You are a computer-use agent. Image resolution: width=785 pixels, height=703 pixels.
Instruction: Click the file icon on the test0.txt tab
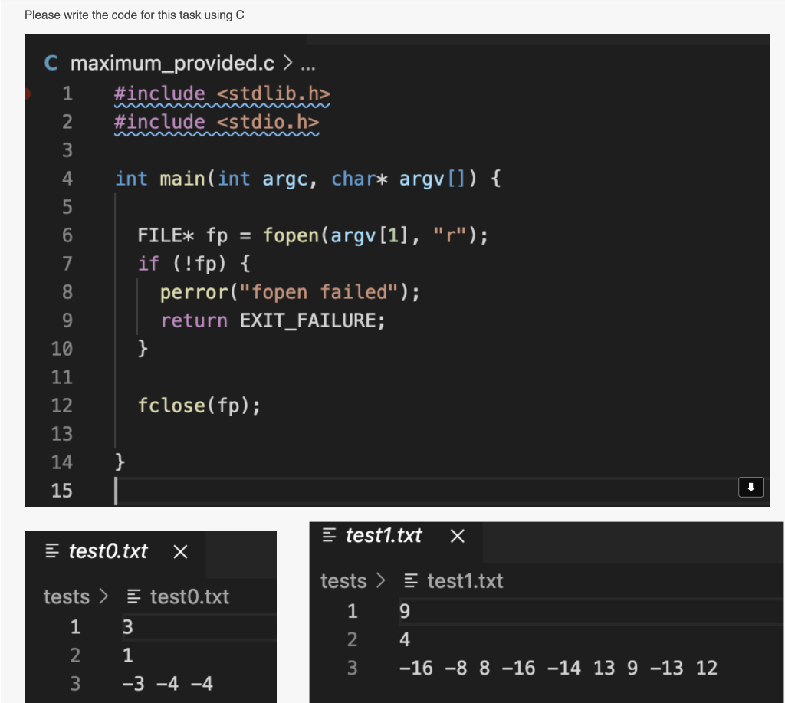51,551
